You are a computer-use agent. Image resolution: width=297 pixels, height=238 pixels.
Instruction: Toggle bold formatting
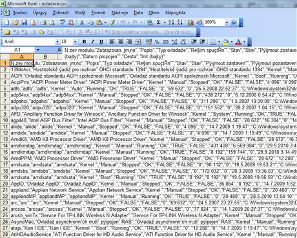pyautogui.click(x=84, y=41)
